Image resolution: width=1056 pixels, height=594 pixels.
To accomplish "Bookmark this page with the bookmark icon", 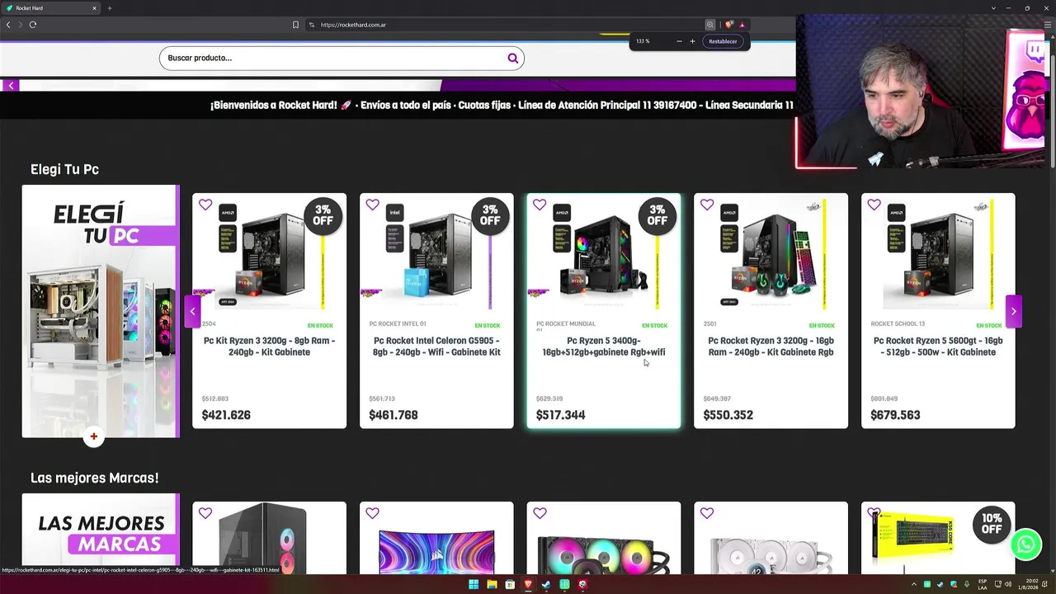I will [295, 25].
